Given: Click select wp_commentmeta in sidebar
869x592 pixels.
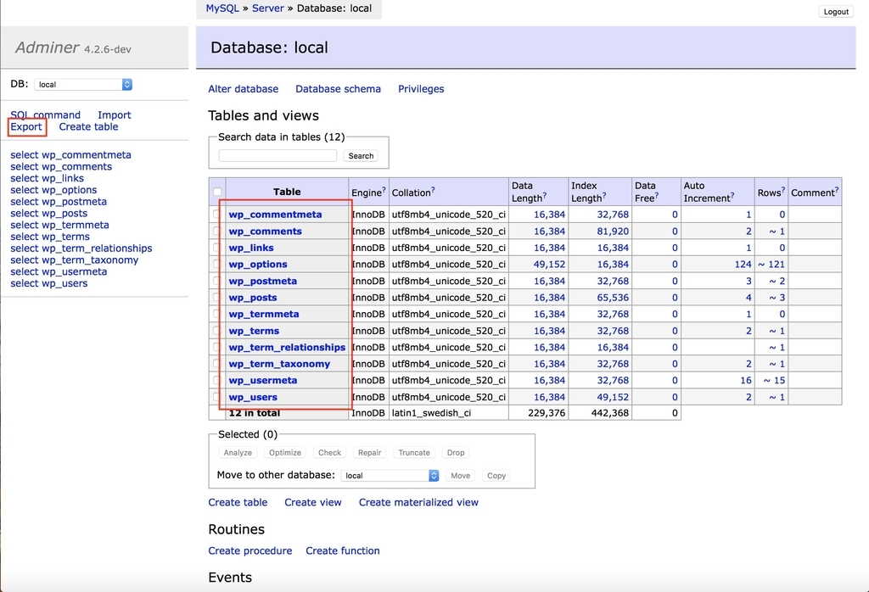Looking at the screenshot, I should (x=71, y=155).
